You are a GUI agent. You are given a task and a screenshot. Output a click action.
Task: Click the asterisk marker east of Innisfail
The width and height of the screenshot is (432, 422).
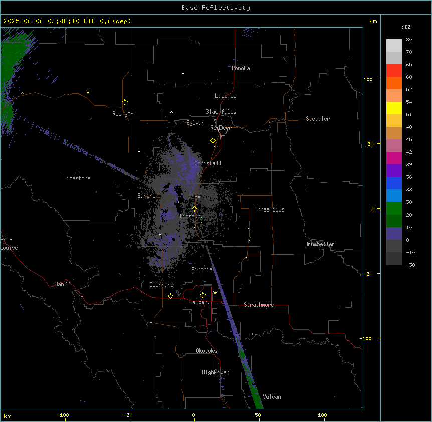252,152
